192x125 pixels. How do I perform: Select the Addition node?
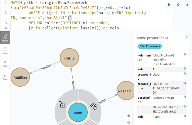point(20,77)
